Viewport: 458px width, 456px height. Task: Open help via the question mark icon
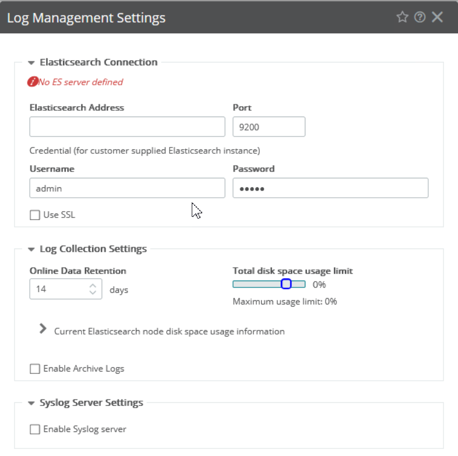(x=420, y=17)
